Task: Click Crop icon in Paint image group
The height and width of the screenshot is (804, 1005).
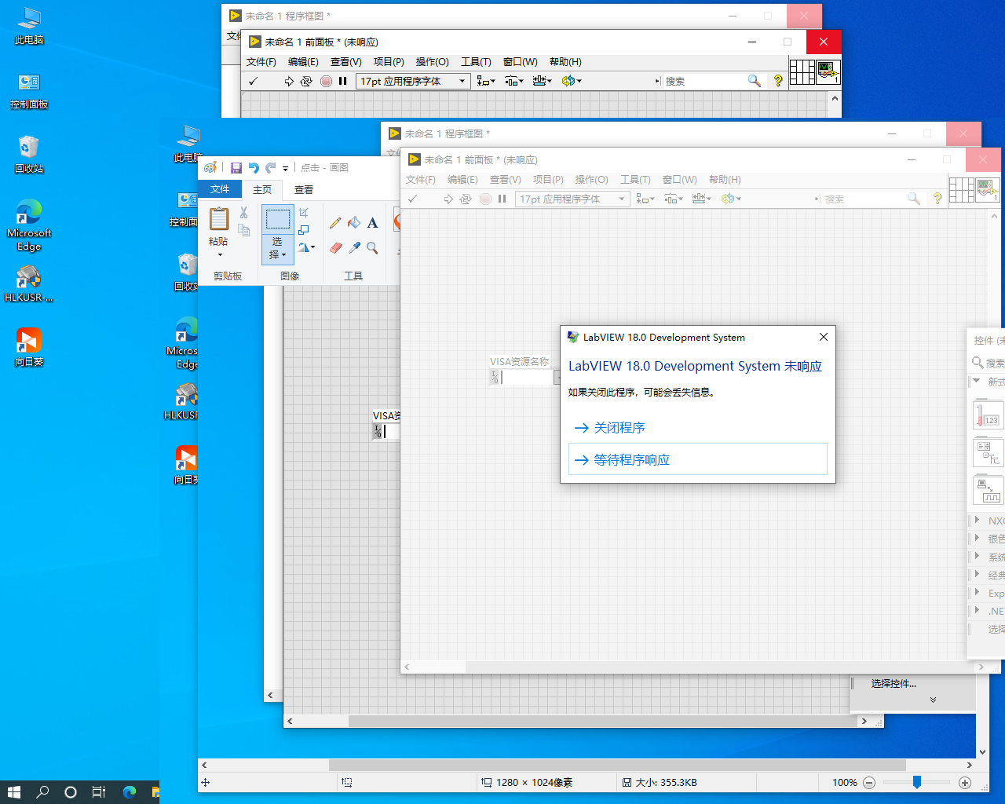Action: [x=304, y=213]
